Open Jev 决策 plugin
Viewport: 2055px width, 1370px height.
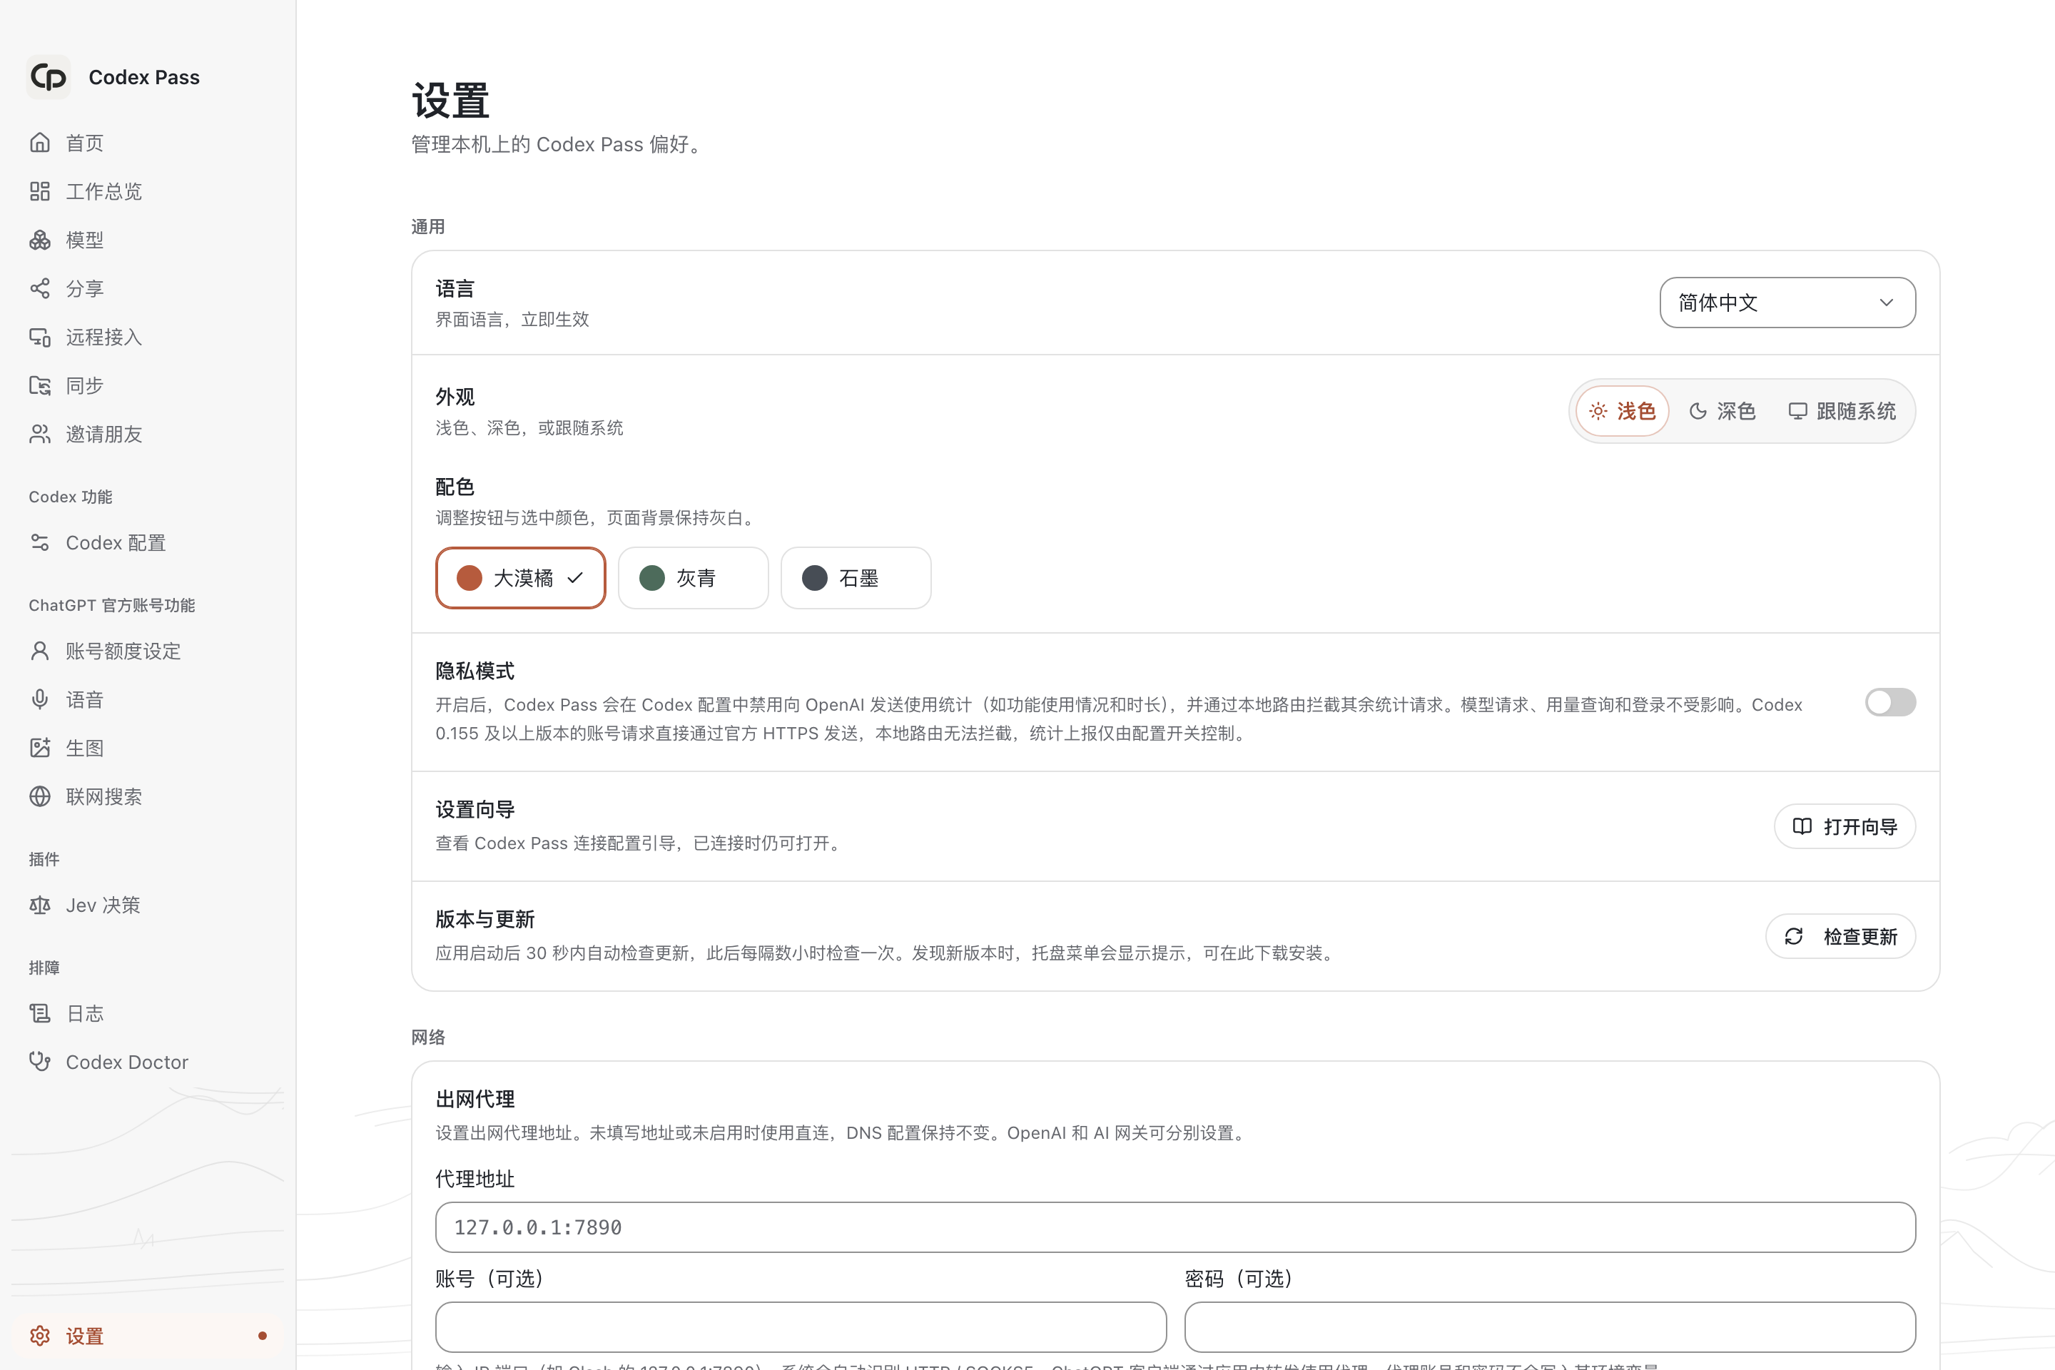tap(148, 905)
